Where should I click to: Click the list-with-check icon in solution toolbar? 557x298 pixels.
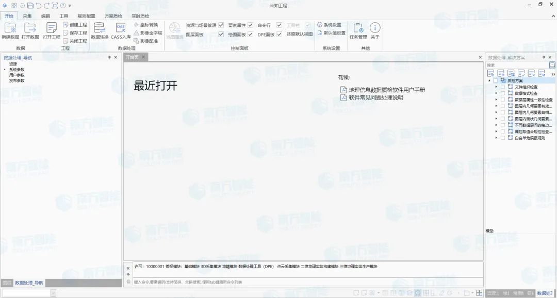[x=521, y=74]
